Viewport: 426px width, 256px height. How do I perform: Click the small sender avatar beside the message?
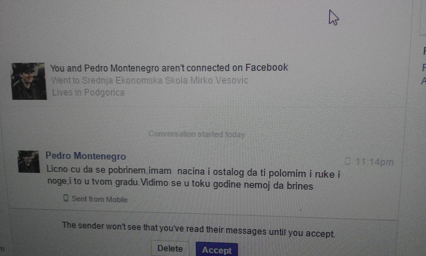[x=29, y=162]
